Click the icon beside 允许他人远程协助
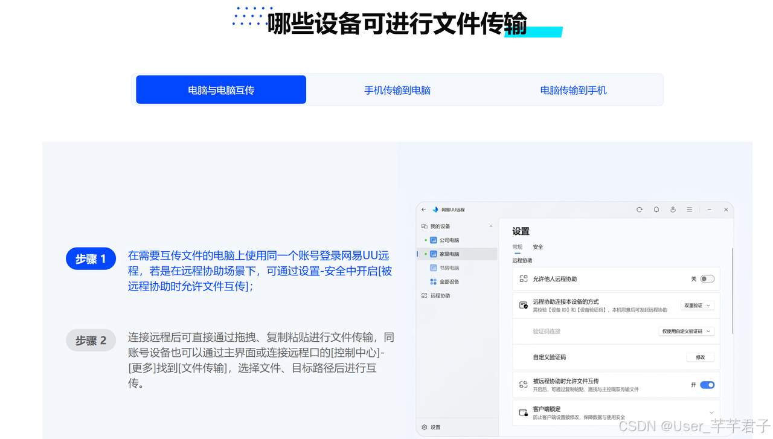Image resolution: width=773 pixels, height=439 pixels. 524,279
